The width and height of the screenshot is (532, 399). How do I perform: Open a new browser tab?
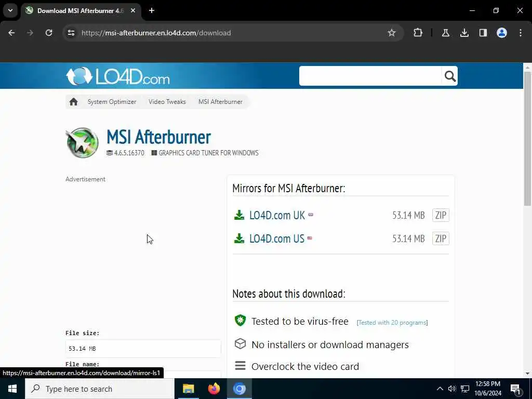coord(152,10)
